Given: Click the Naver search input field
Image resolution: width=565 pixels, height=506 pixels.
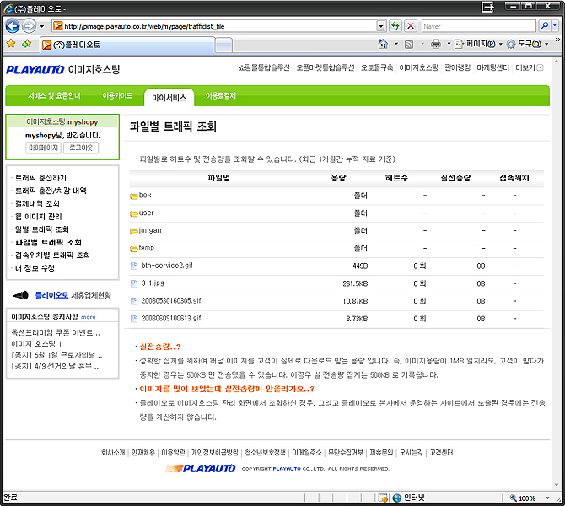Looking at the screenshot, I should point(476,26).
